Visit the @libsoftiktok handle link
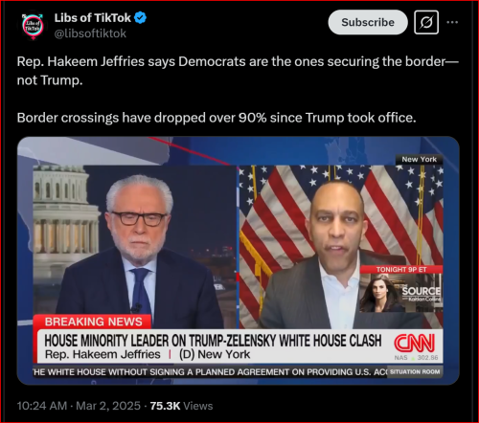Image resolution: width=479 pixels, height=423 pixels. point(90,33)
